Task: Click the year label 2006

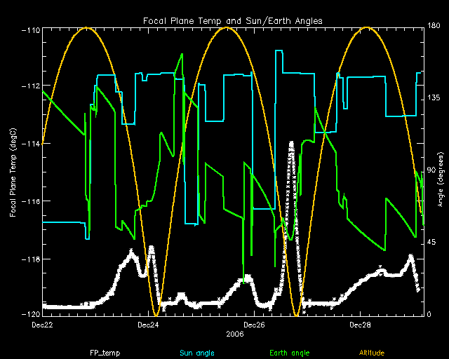Action: (235, 334)
